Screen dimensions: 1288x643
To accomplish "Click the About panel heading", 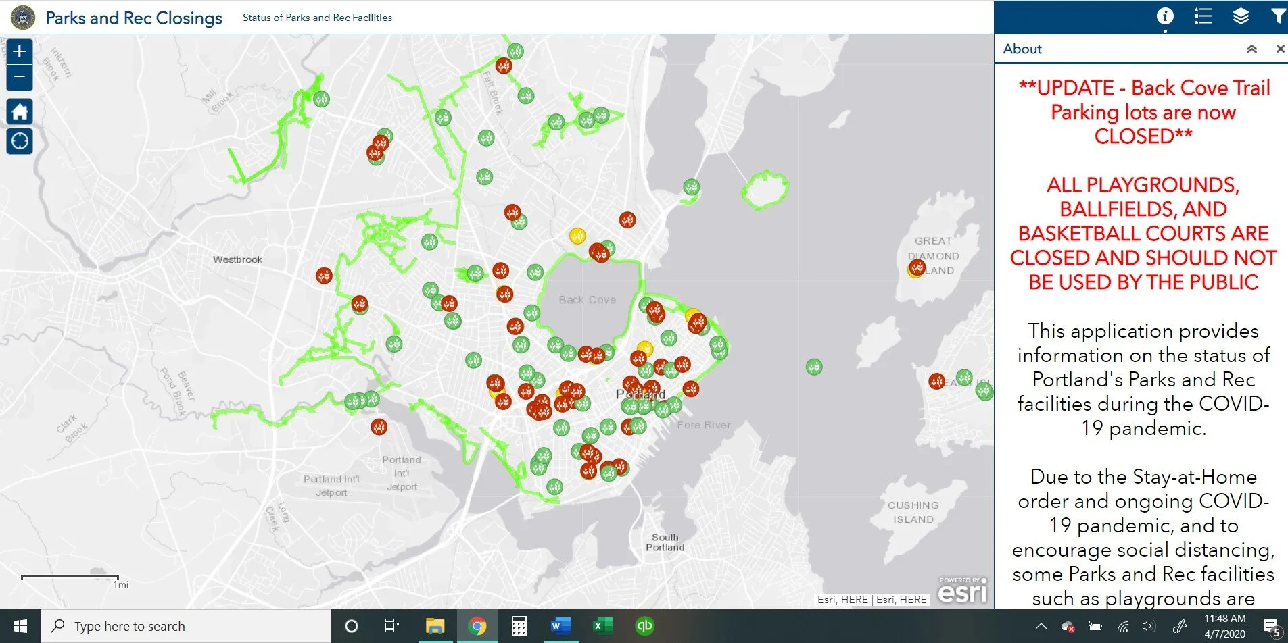I will [1022, 49].
